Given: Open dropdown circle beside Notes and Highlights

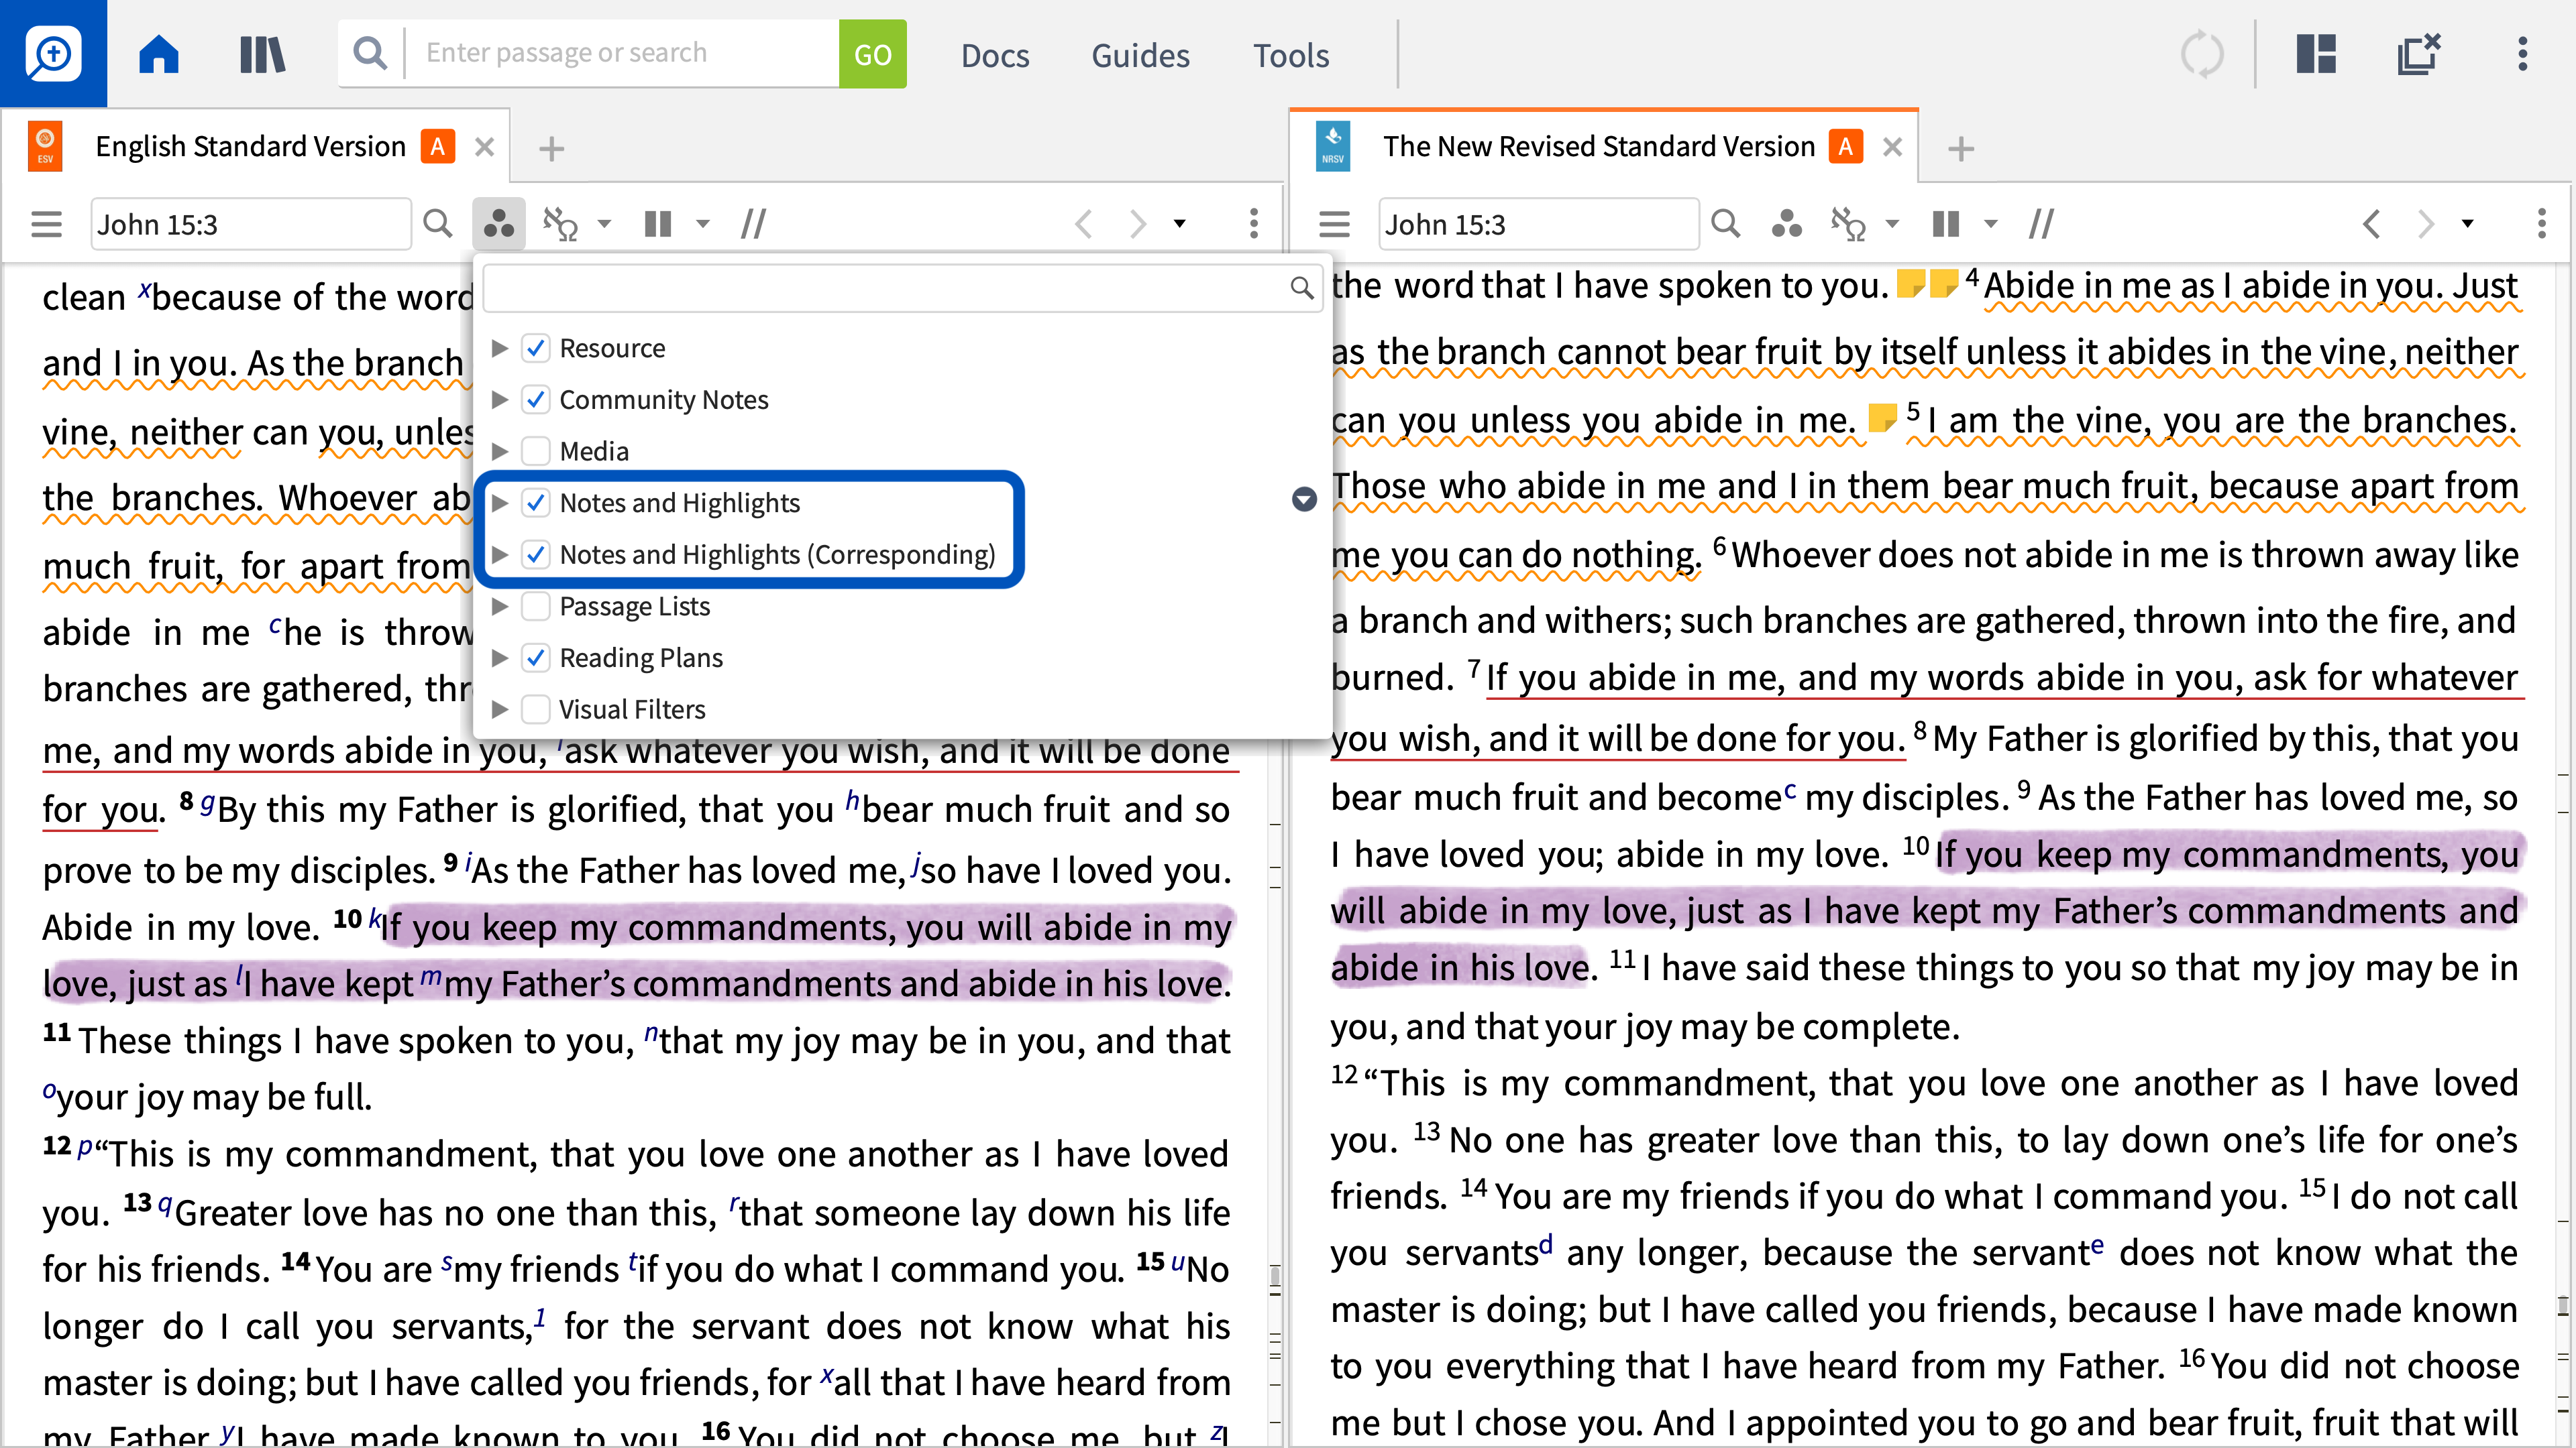Looking at the screenshot, I should tap(1304, 499).
